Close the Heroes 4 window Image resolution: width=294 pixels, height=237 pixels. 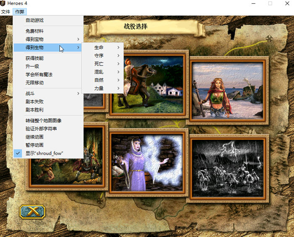pos(287,3)
